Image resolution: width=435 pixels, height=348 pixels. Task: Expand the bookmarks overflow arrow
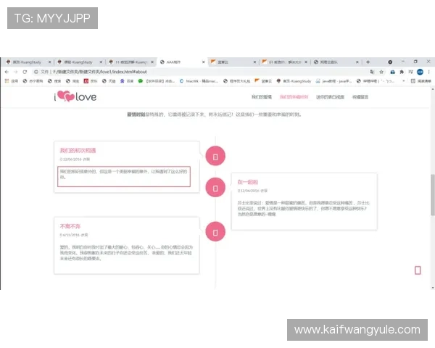pos(404,81)
